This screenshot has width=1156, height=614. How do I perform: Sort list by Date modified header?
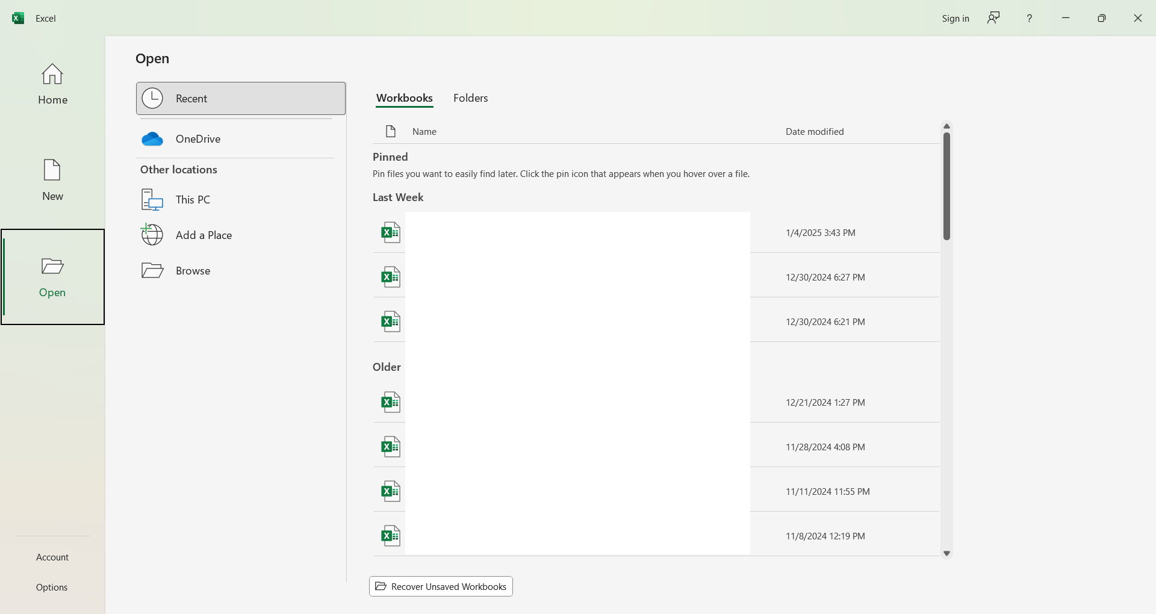(815, 131)
